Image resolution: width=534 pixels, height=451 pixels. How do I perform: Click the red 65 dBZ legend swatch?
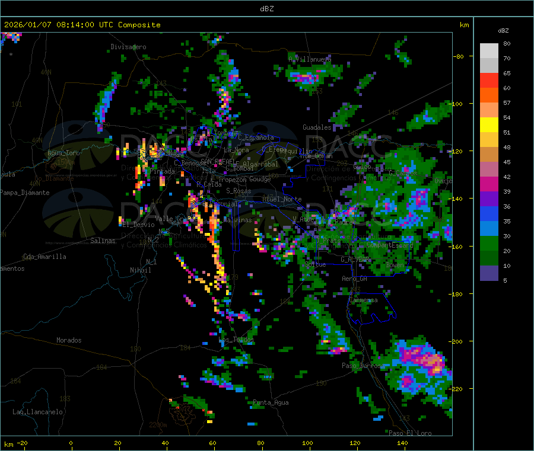489,80
